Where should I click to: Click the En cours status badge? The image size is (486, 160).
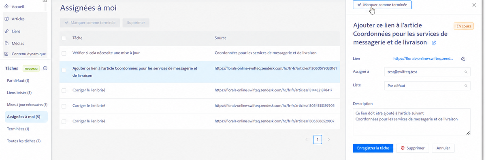464,26
